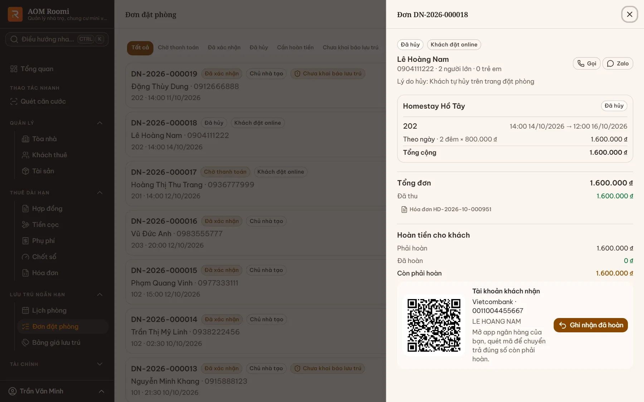Expand the Tài chính section
This screenshot has height=402, width=644.
pyautogui.click(x=100, y=364)
